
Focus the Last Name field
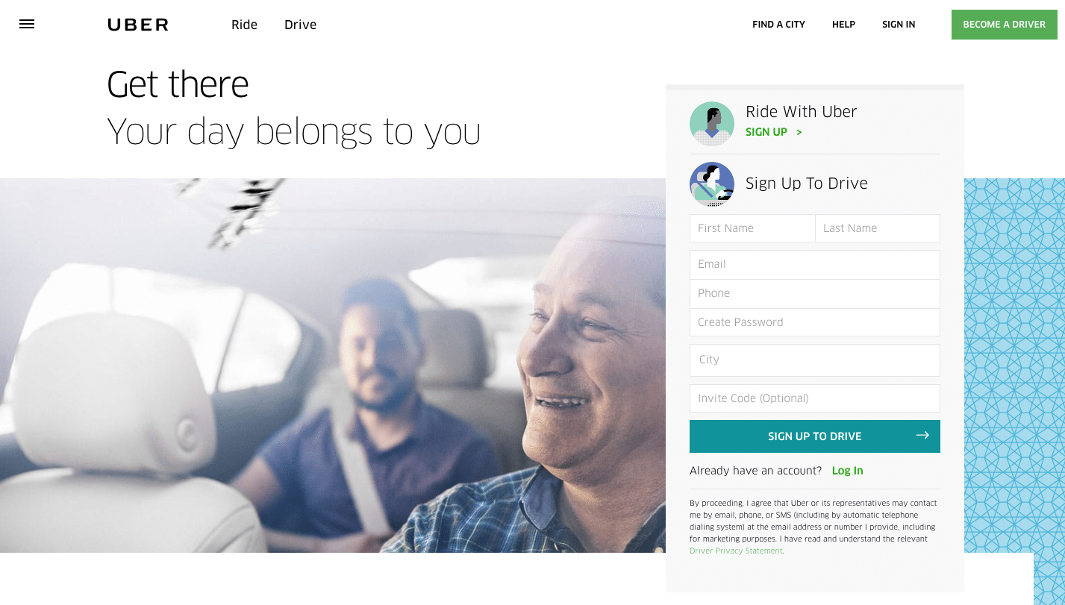tap(878, 228)
